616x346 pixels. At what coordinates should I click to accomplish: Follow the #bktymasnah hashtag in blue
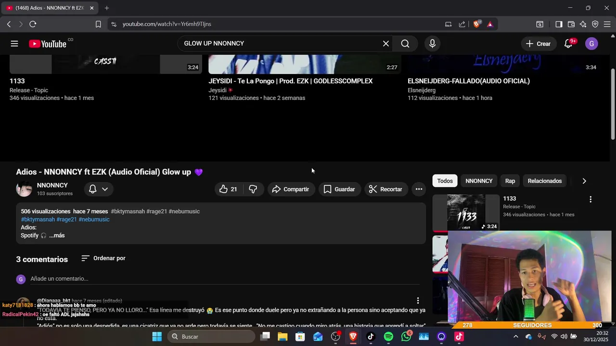coord(38,219)
